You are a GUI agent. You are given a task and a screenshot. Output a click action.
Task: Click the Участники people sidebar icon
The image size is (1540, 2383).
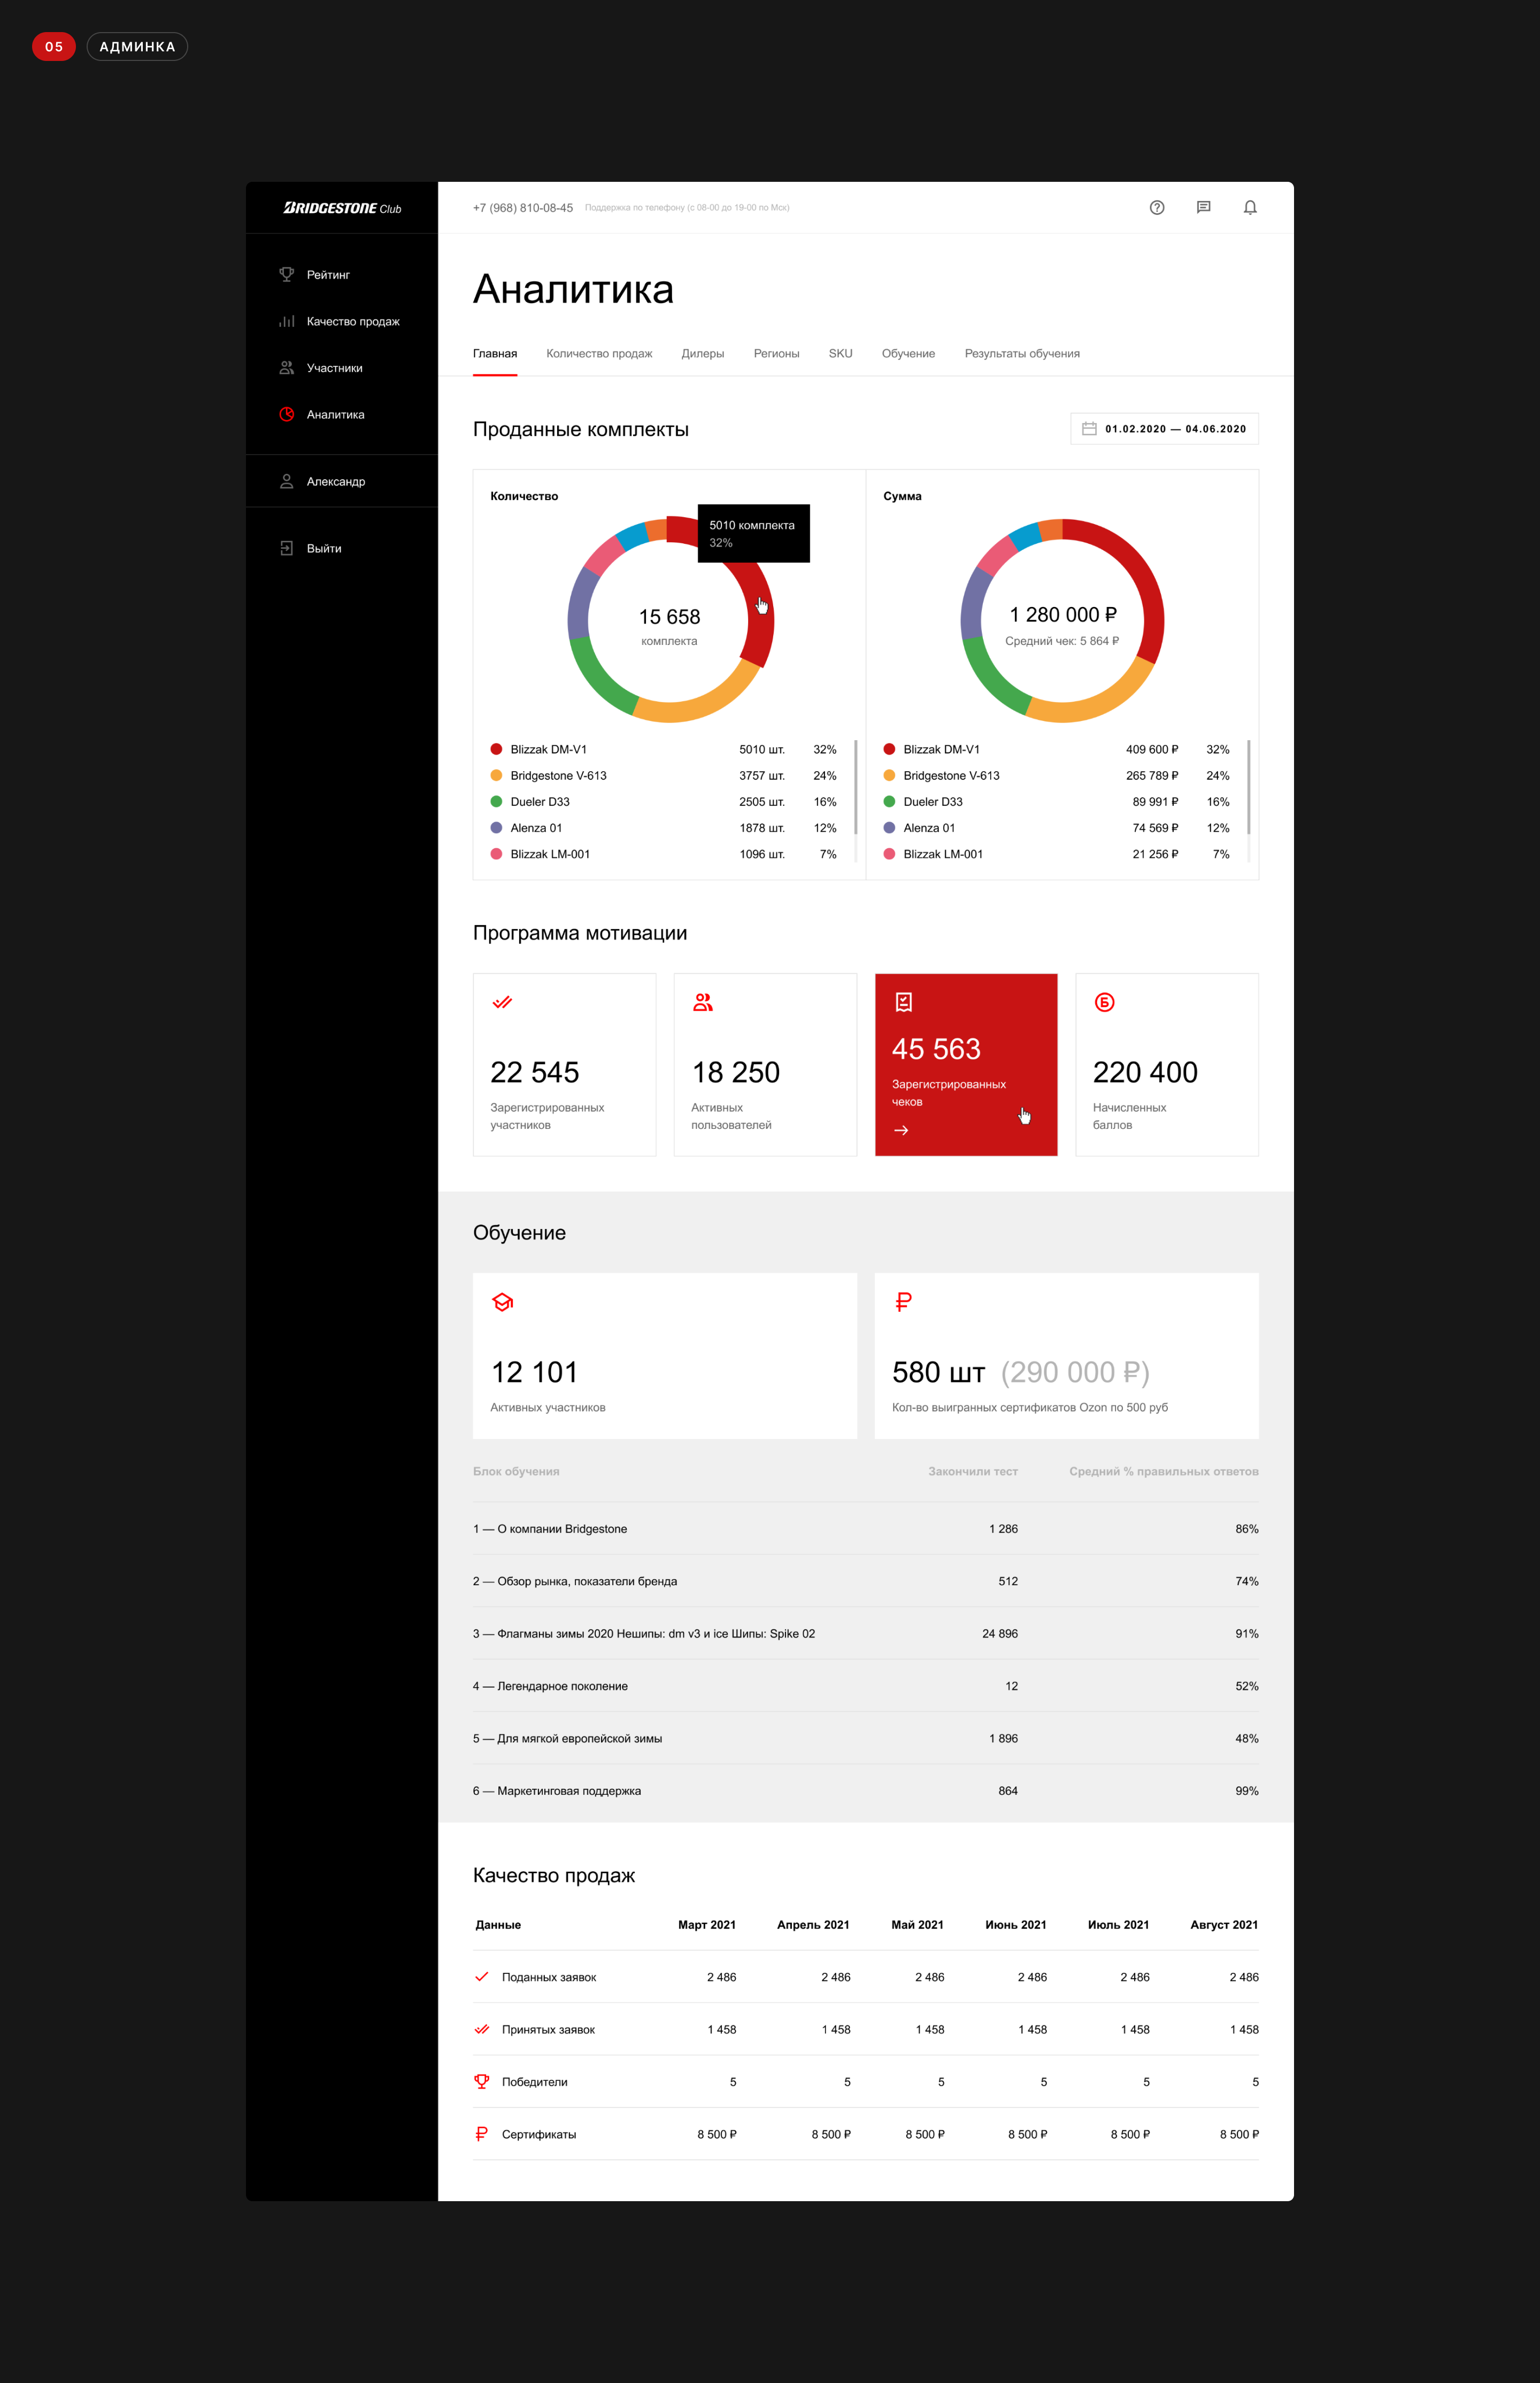click(x=287, y=368)
